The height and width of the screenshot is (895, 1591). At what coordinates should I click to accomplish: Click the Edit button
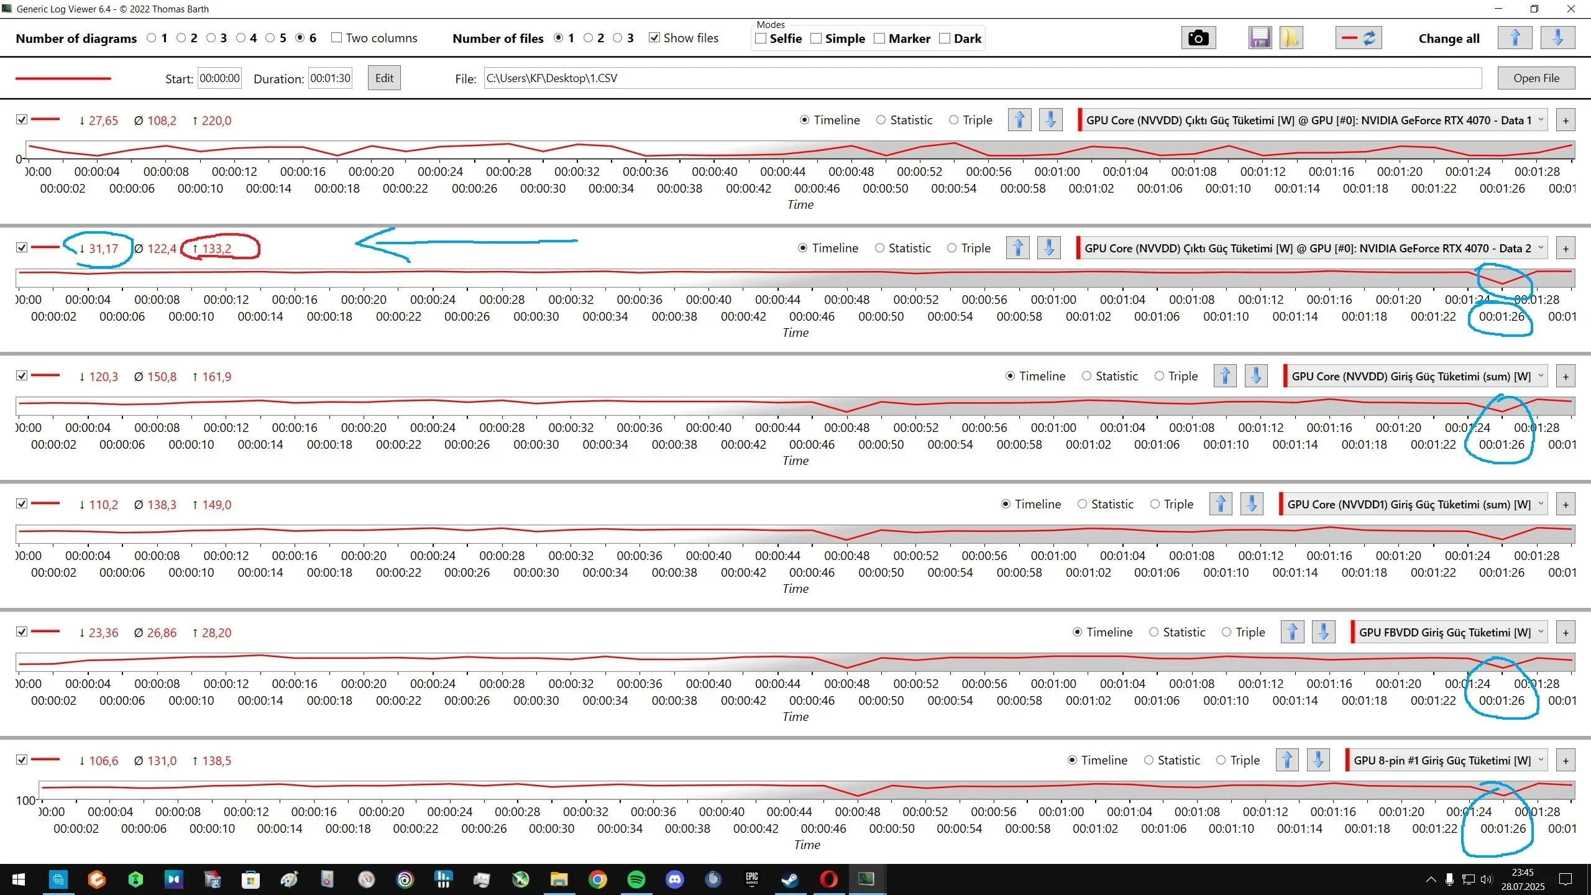(x=383, y=78)
